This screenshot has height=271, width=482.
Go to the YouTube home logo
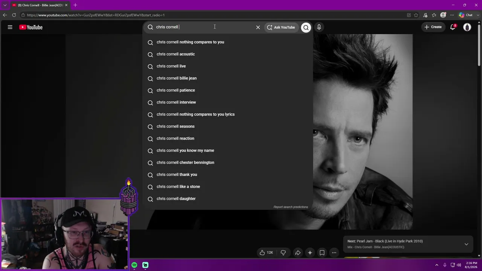click(31, 27)
